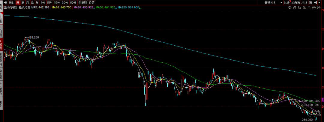The image size is (324, 122).
Task: Click the MA5: 442.198 indicator value
Action: click(x=41, y=7)
